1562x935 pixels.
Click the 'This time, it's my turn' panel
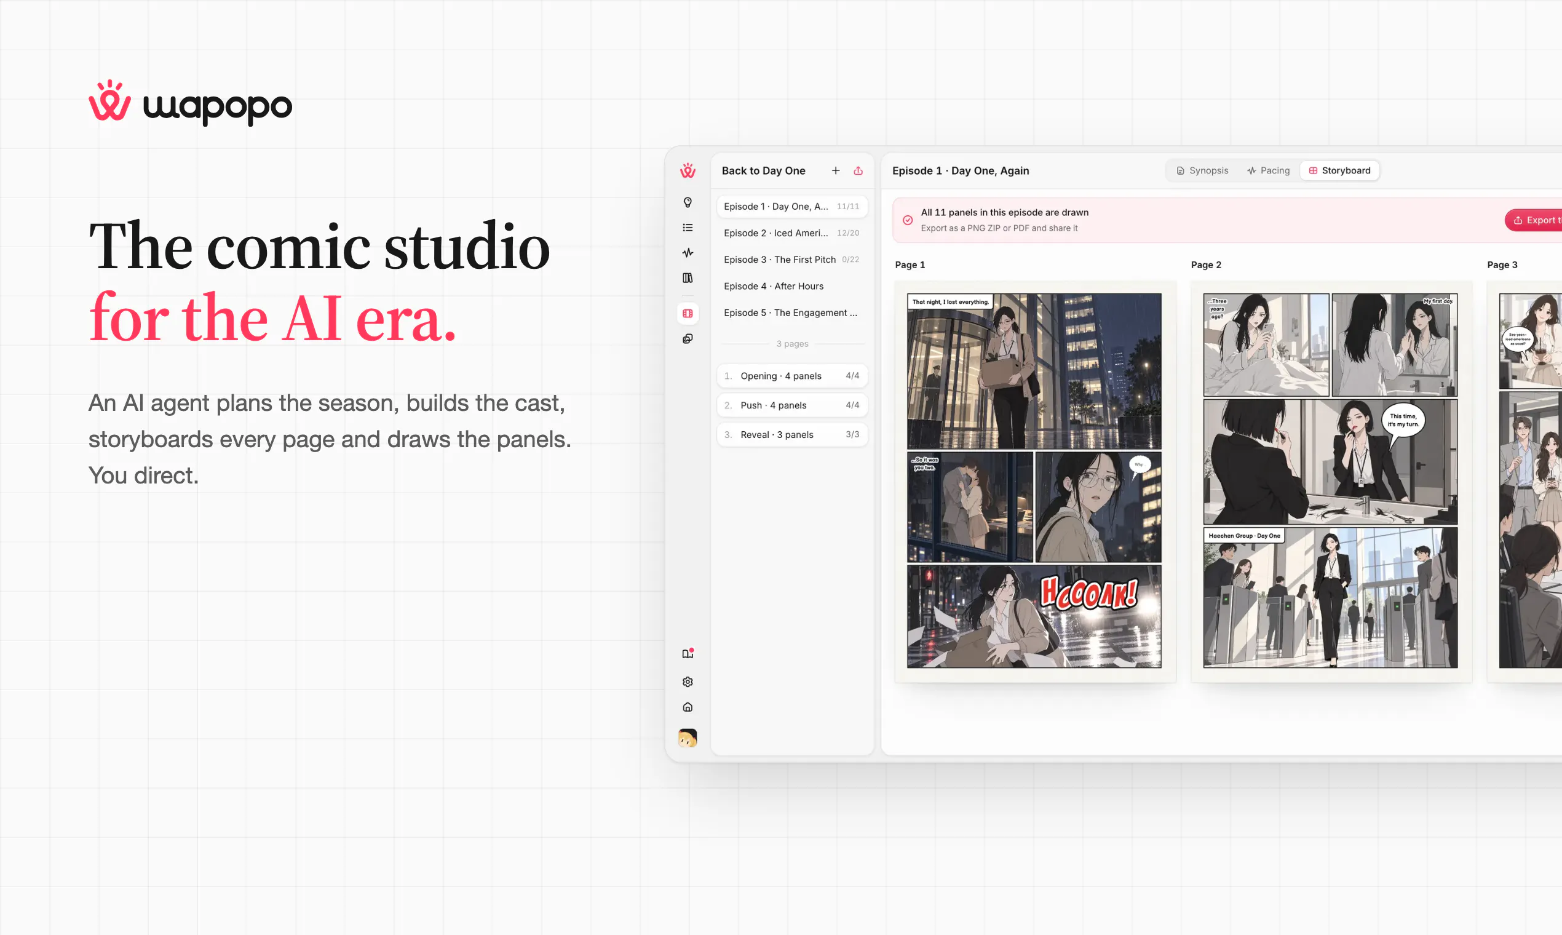[x=1330, y=462]
